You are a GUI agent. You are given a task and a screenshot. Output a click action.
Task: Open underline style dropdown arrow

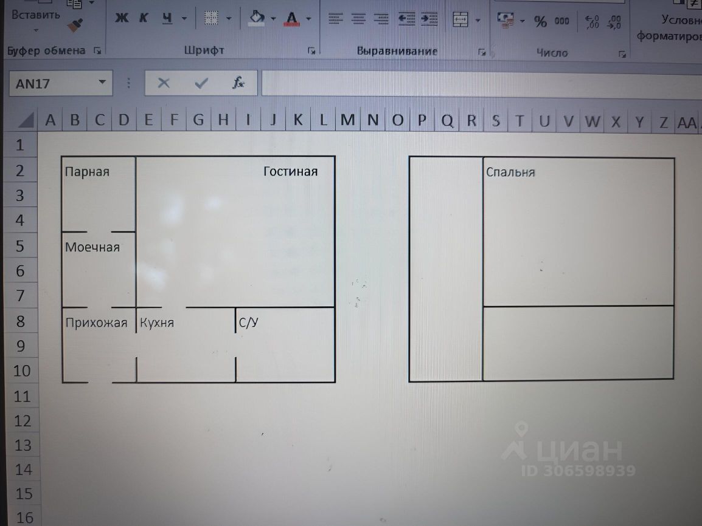point(184,19)
